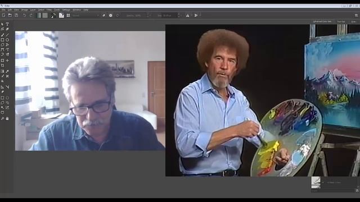
Task: Select the Polygon tool
Action: coord(2,45)
